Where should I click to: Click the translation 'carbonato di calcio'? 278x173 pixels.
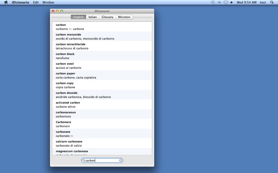click(x=68, y=145)
